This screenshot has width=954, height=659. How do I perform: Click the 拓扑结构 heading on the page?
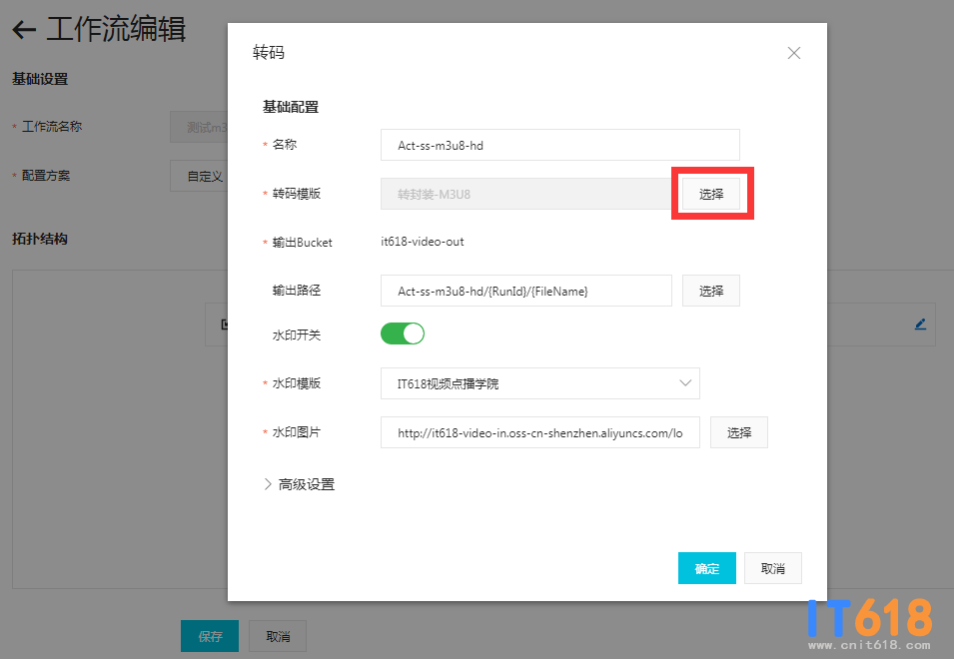tap(40, 239)
